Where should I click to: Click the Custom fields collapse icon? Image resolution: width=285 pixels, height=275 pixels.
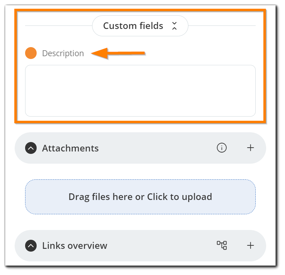tap(174, 26)
